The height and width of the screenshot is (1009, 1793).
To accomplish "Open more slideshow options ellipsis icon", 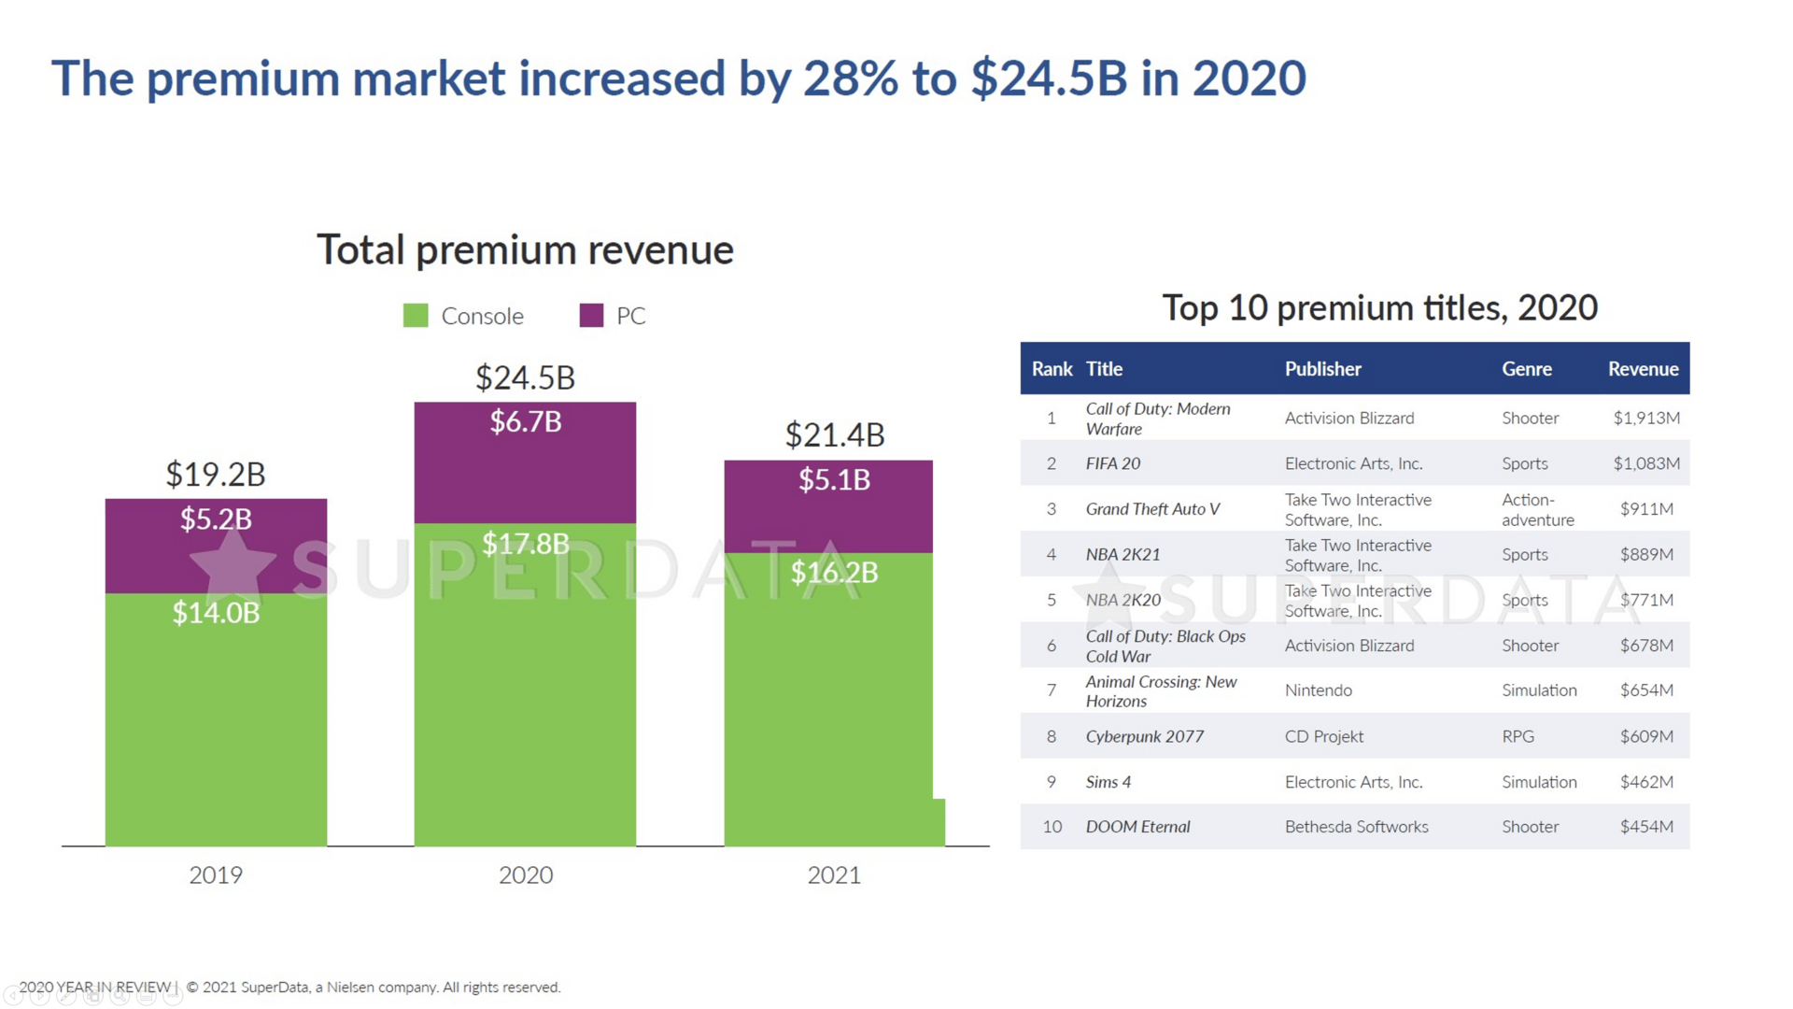I will 173,997.
